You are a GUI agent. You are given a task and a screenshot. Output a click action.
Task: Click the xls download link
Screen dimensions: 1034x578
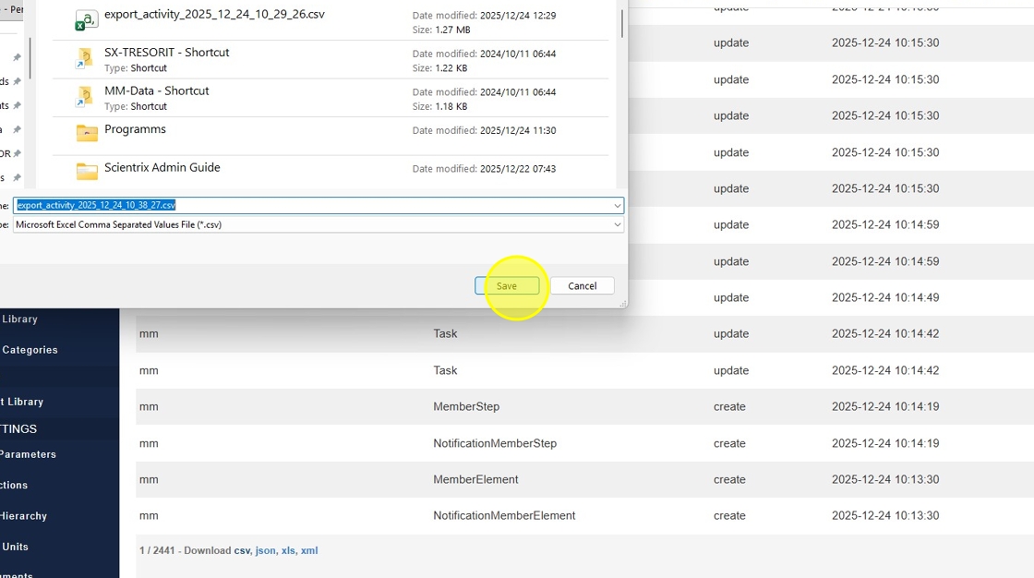point(288,550)
